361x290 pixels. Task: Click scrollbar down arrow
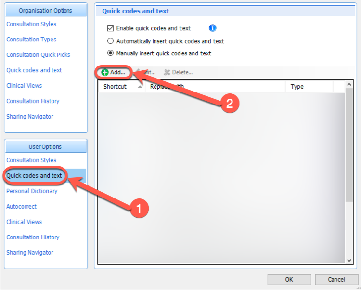pyautogui.click(x=349, y=260)
